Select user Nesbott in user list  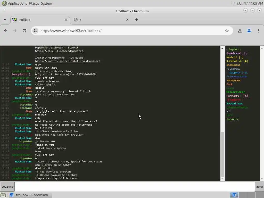coord(235,57)
